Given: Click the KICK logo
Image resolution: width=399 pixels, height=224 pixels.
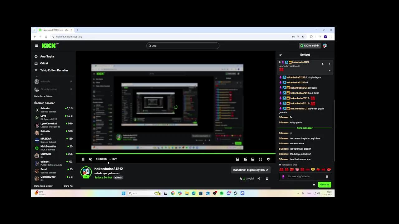Looking at the screenshot, I should coord(50,45).
